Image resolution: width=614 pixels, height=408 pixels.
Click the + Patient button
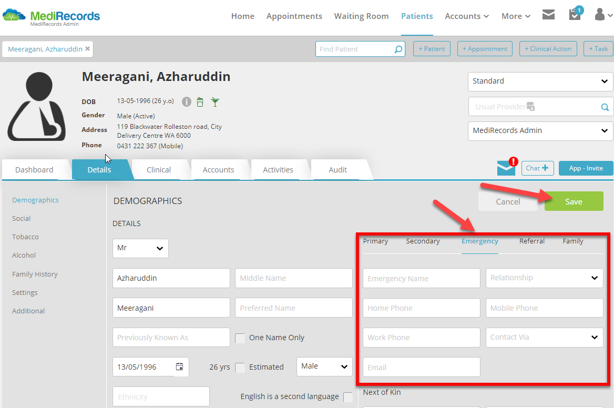tap(432, 49)
